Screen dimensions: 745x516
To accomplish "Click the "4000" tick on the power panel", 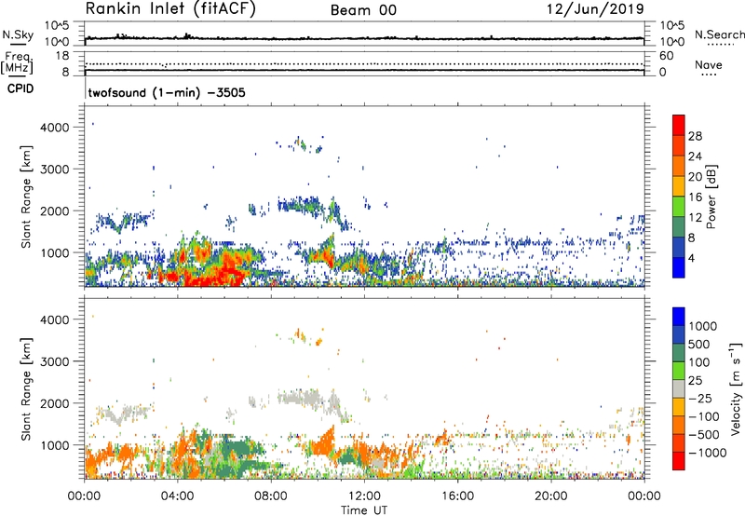I will [55, 128].
